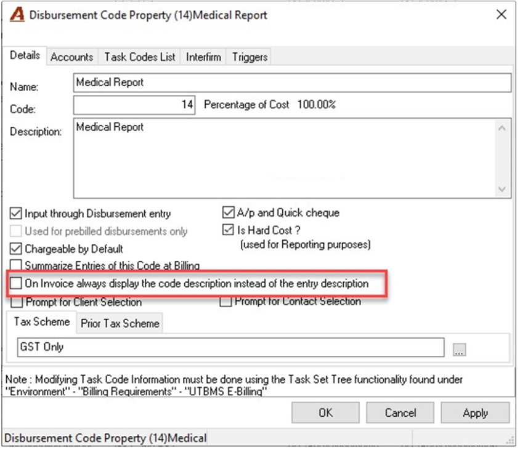Image resolution: width=520 pixels, height=450 pixels.
Task: Open the Task Codes List tab
Action: point(140,57)
